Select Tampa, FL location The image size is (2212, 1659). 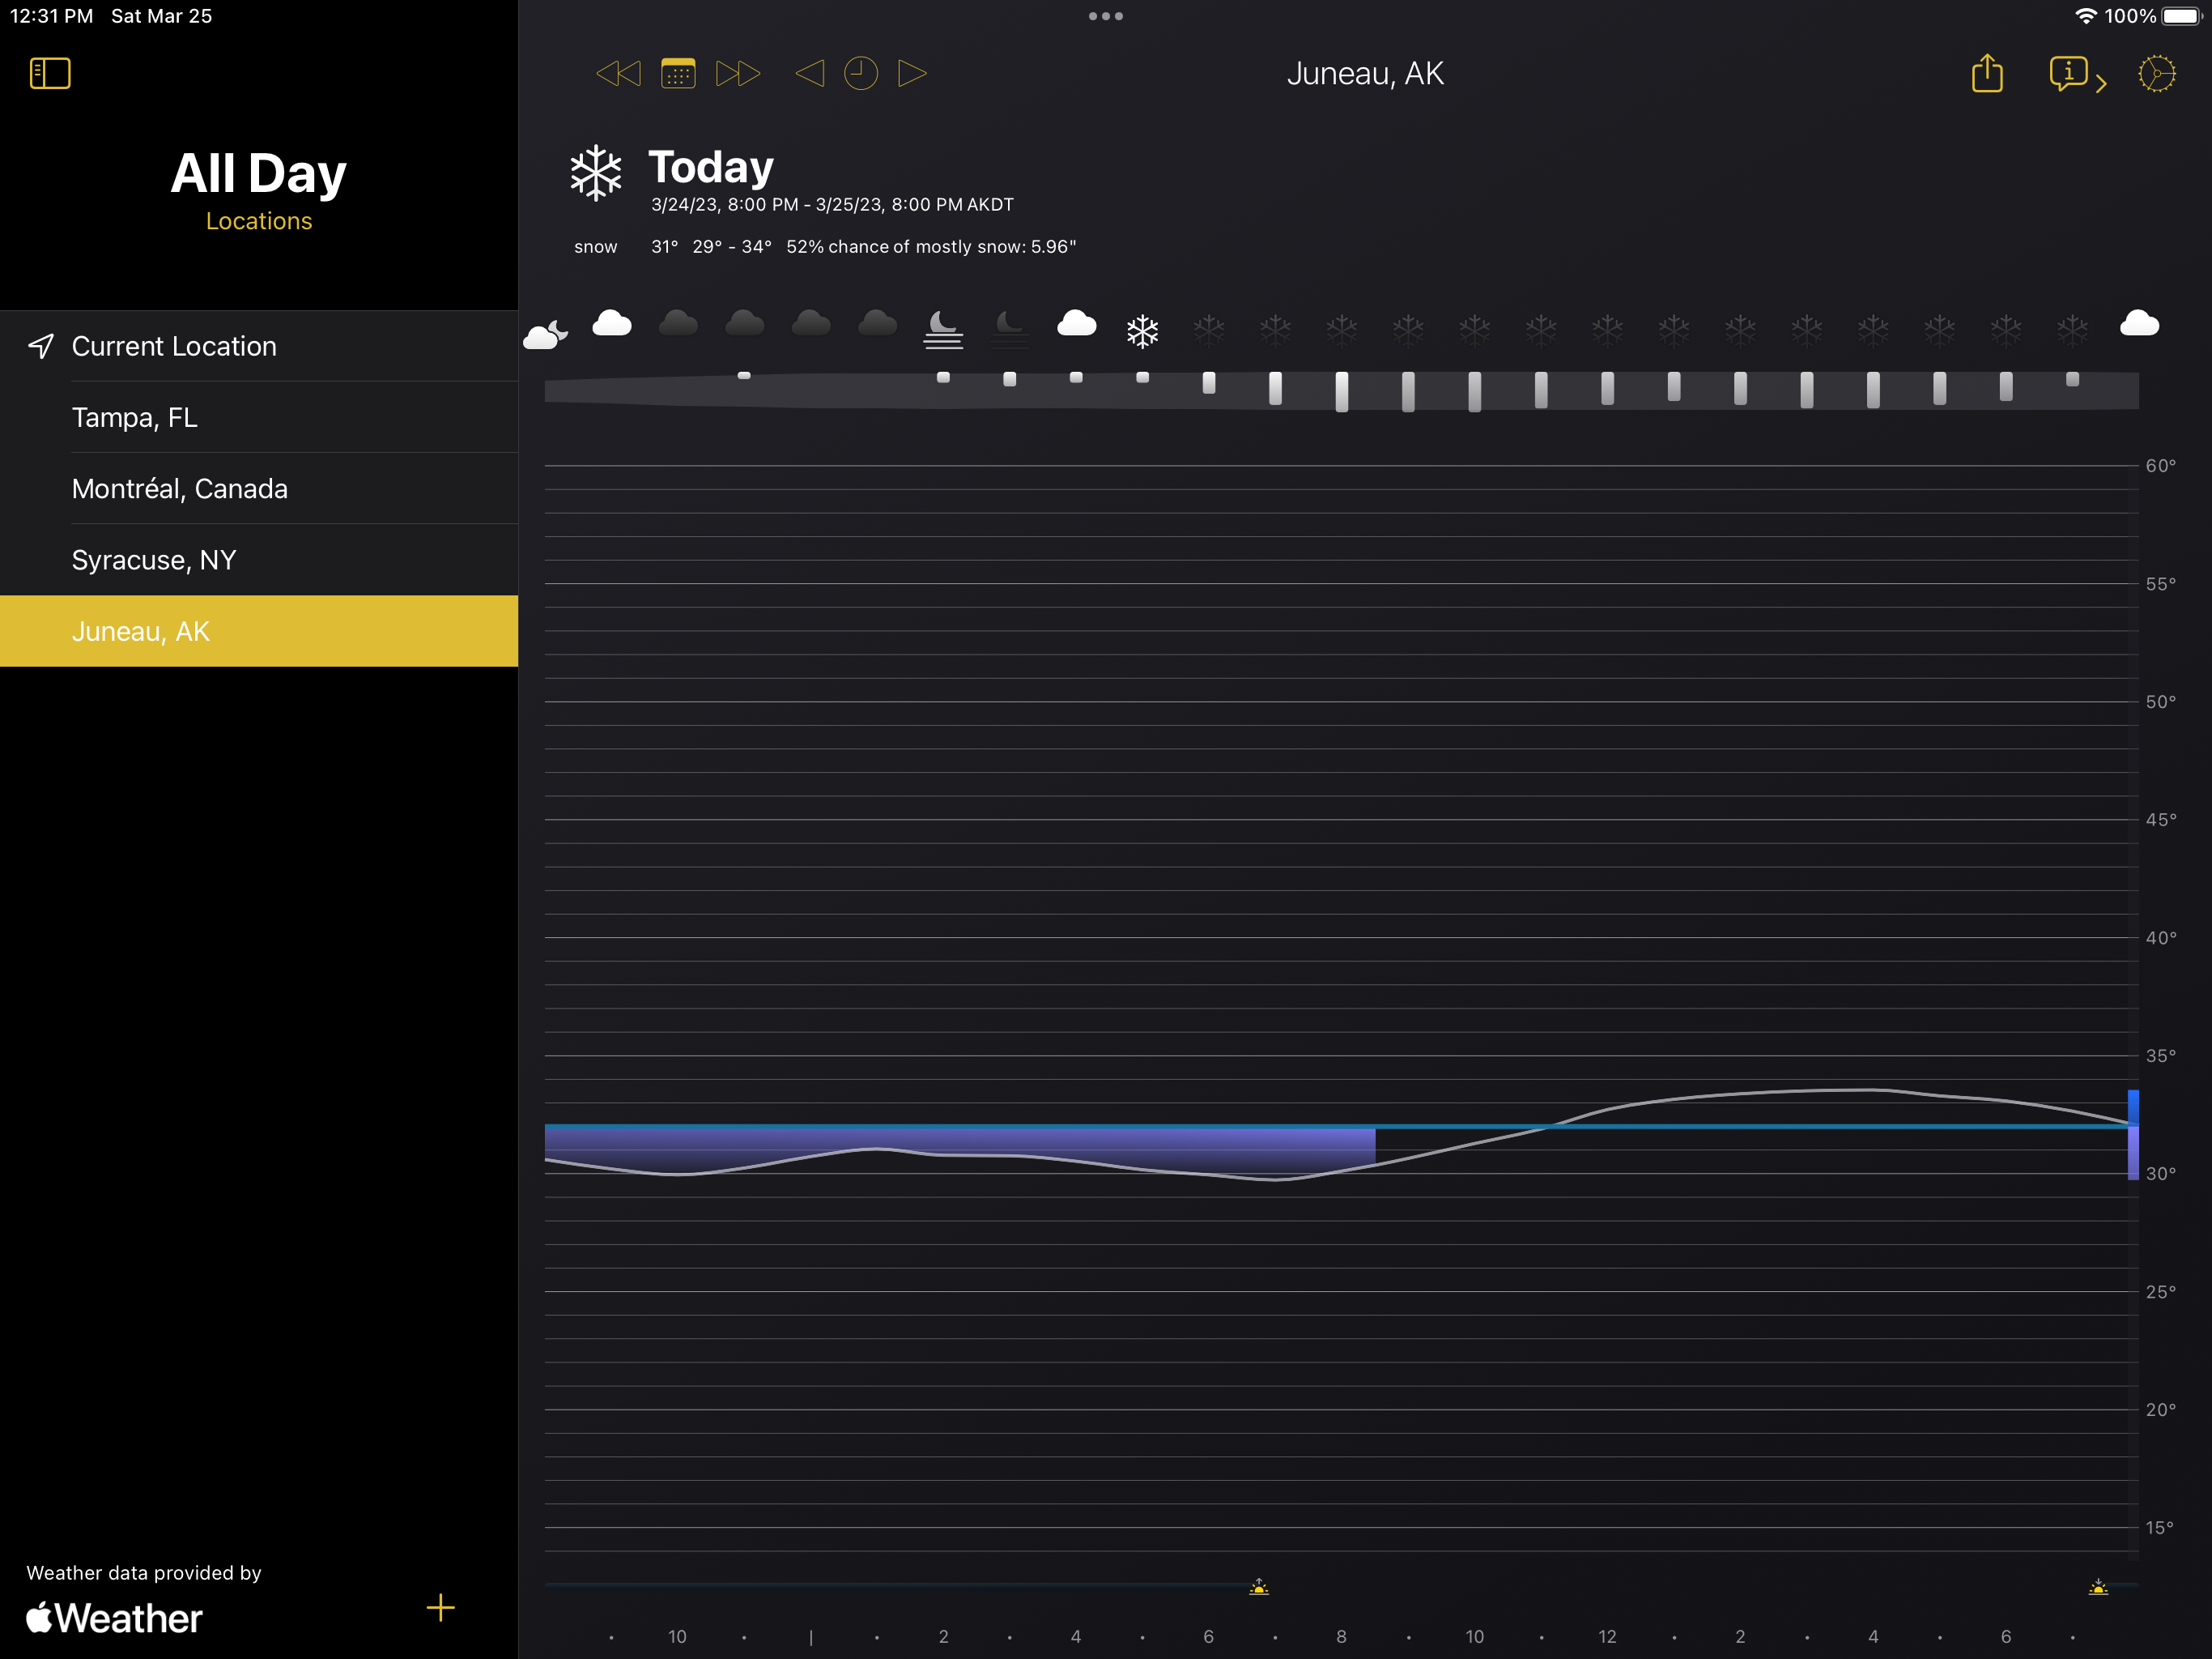259,417
